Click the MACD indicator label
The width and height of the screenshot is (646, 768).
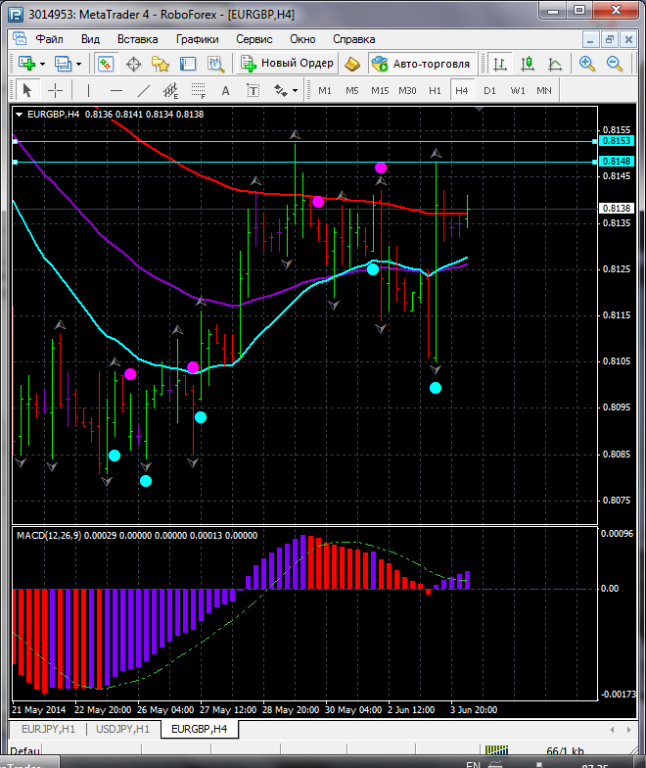(x=49, y=535)
